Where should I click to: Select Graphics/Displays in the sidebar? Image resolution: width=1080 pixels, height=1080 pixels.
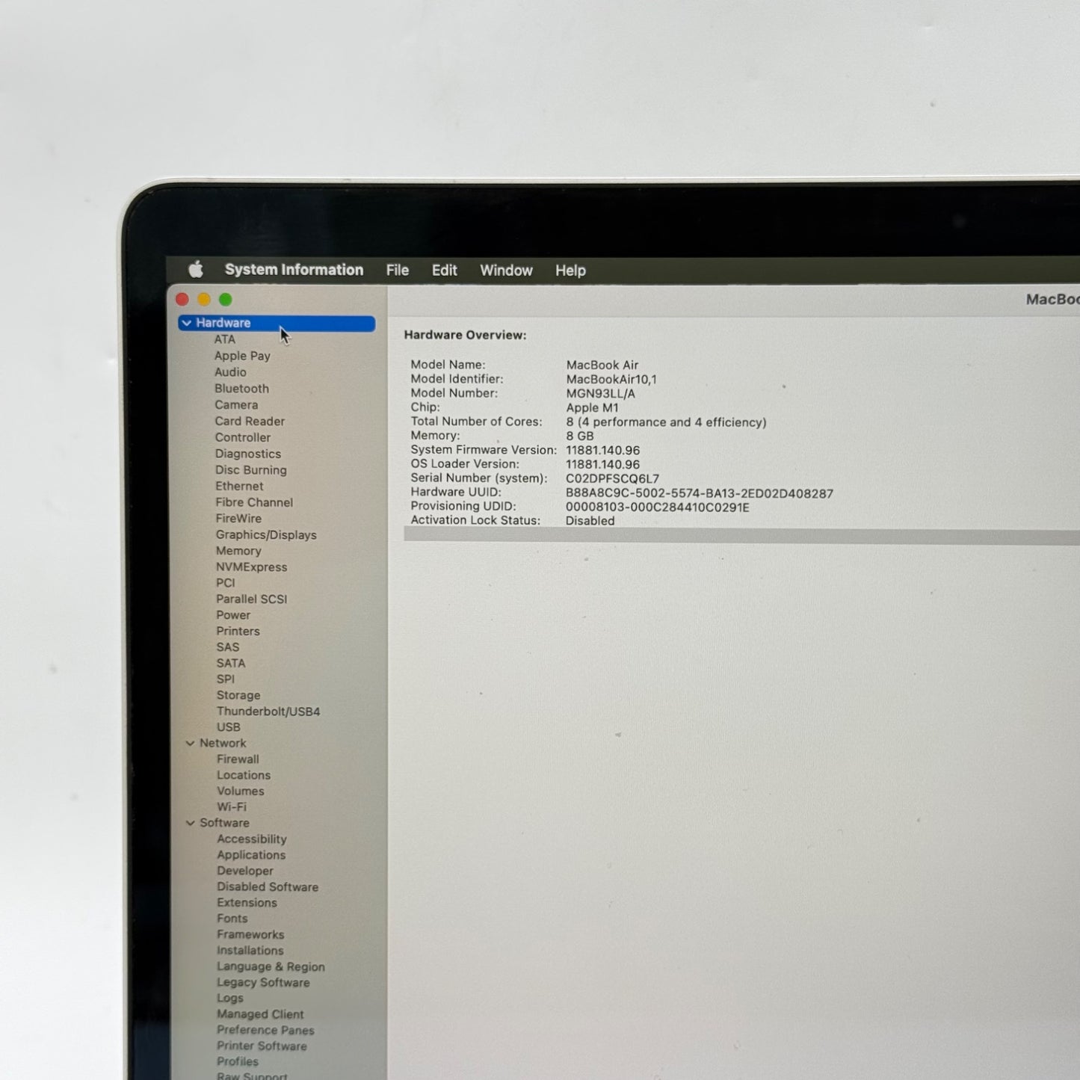point(266,535)
